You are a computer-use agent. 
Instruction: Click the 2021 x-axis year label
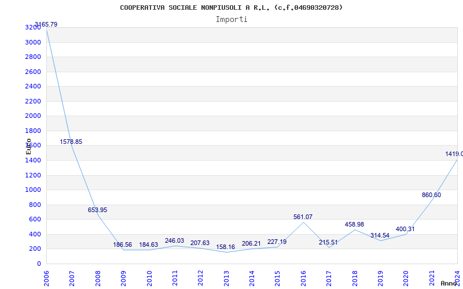(432, 279)
